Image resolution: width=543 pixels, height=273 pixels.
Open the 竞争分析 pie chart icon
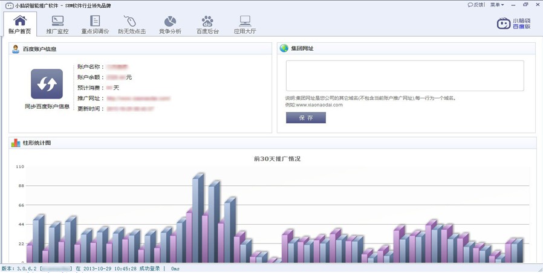tap(170, 22)
